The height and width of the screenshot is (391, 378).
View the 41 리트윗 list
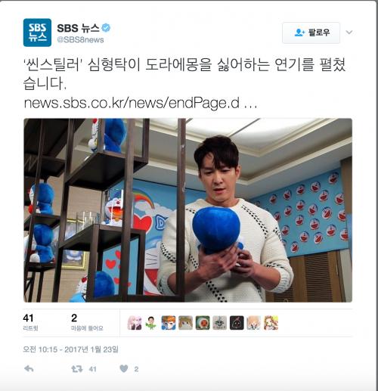pyautogui.click(x=30, y=322)
